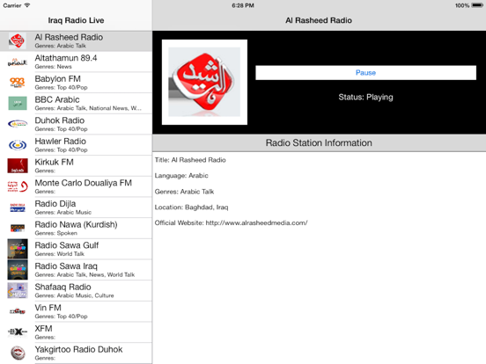Screen dimensions: 486x364
Task: Select Duhok Radio station name
Action: [x=60, y=120]
